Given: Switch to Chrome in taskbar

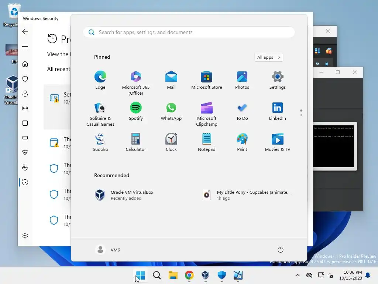Looking at the screenshot, I should coord(189,275).
